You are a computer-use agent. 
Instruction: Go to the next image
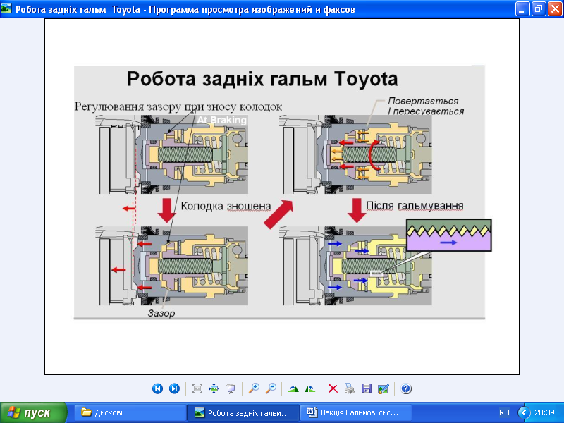tap(174, 388)
